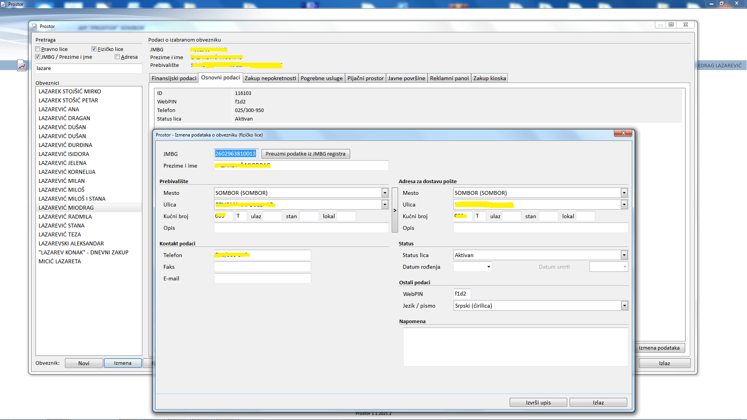Screen dimensions: 747x420
Task: Expand the Status lica dropdown
Action: [624, 255]
